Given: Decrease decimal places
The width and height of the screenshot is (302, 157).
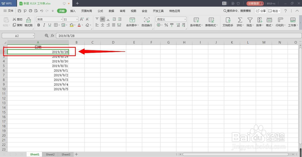Looking at the screenshot, I should tap(183, 25).
